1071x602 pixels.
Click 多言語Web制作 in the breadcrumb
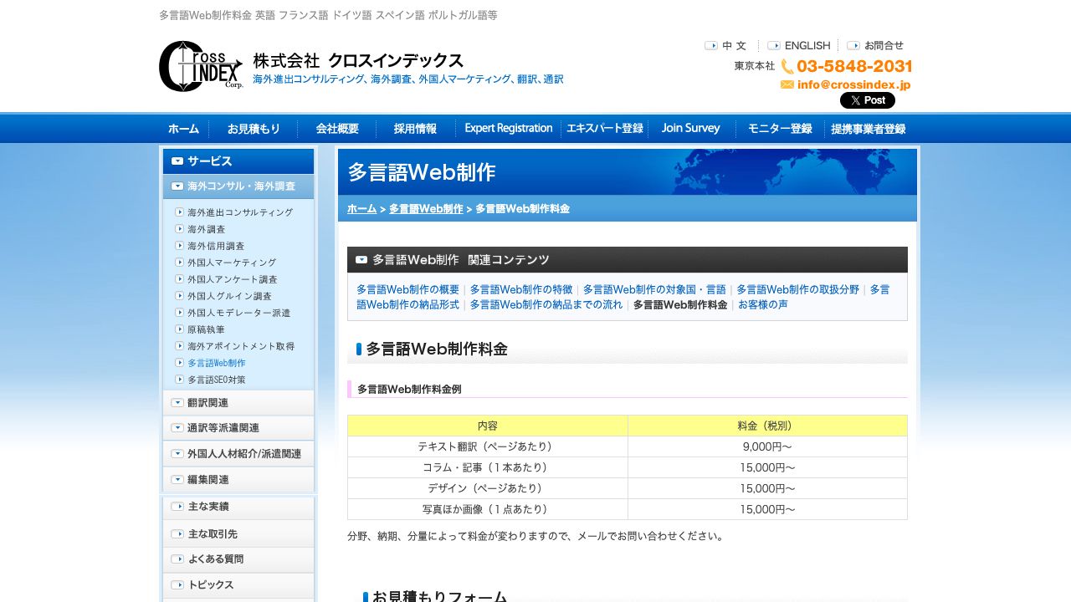(x=426, y=209)
